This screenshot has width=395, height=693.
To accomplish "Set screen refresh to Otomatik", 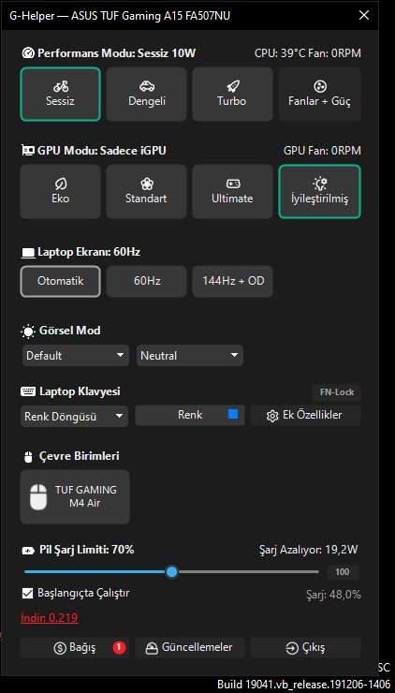I will (60, 281).
